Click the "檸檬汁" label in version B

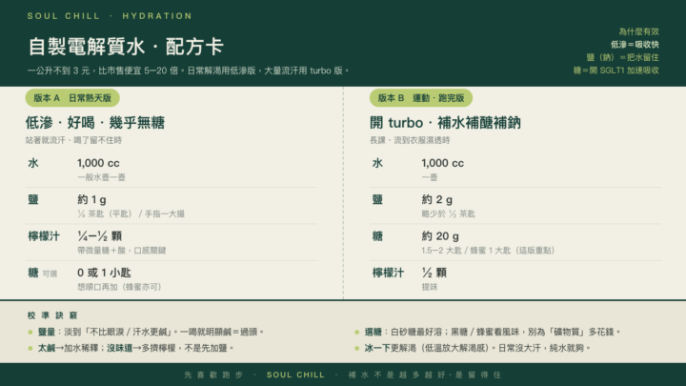[x=388, y=273]
